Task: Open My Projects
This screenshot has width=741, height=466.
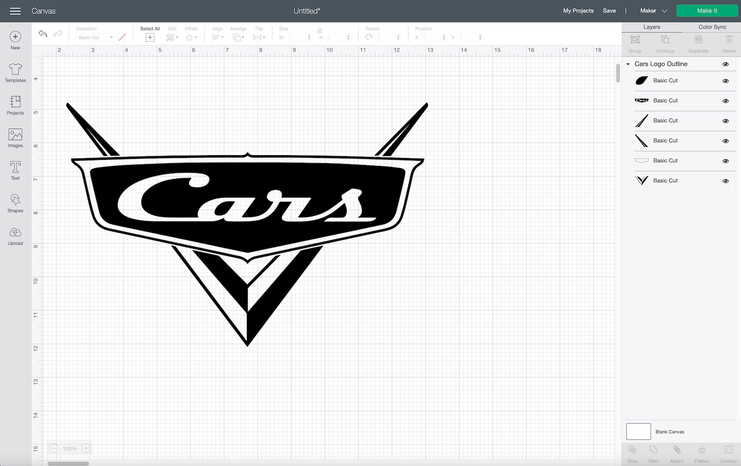Action: pos(578,11)
